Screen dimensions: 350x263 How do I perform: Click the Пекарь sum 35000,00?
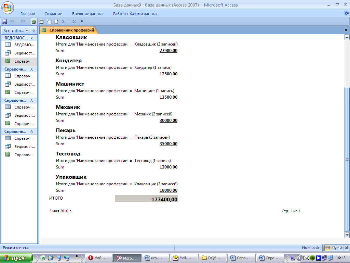point(169,143)
